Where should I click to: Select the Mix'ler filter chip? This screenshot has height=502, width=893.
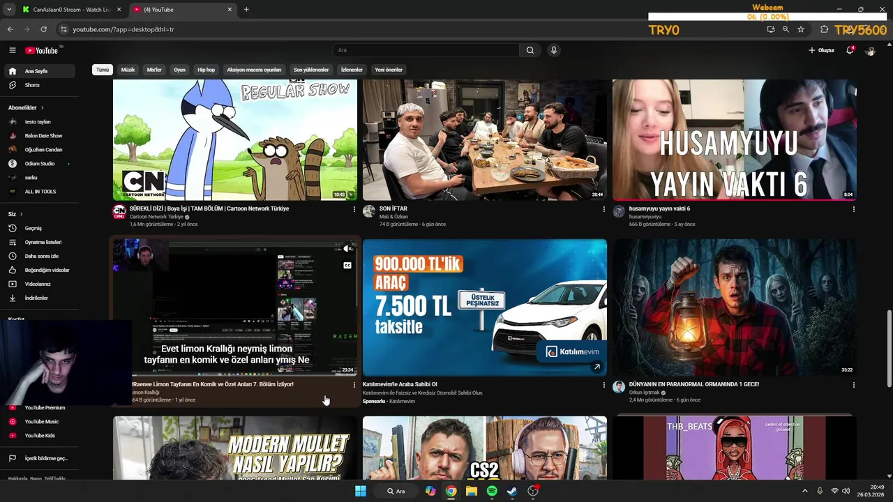click(x=154, y=70)
